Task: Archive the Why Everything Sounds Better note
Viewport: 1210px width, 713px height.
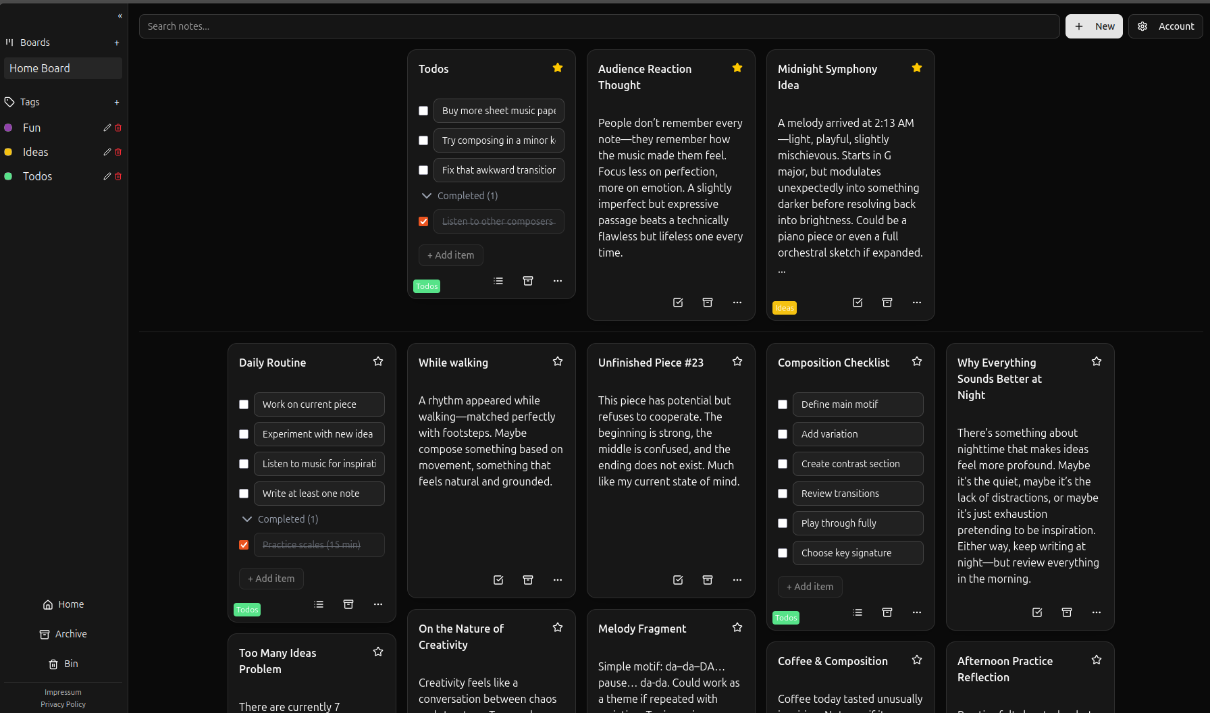Action: coord(1067,612)
